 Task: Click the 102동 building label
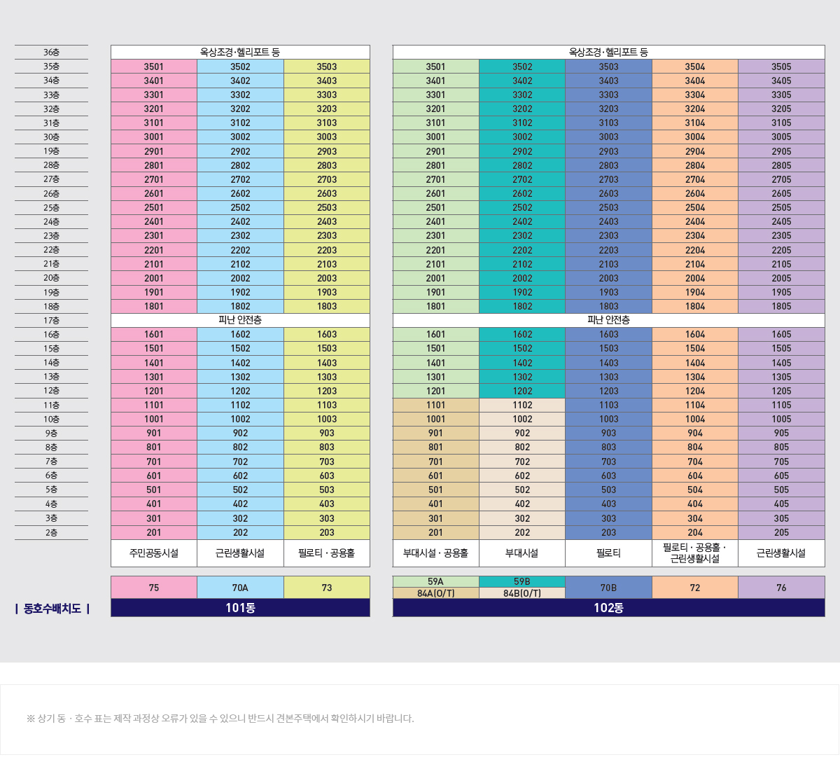point(608,608)
